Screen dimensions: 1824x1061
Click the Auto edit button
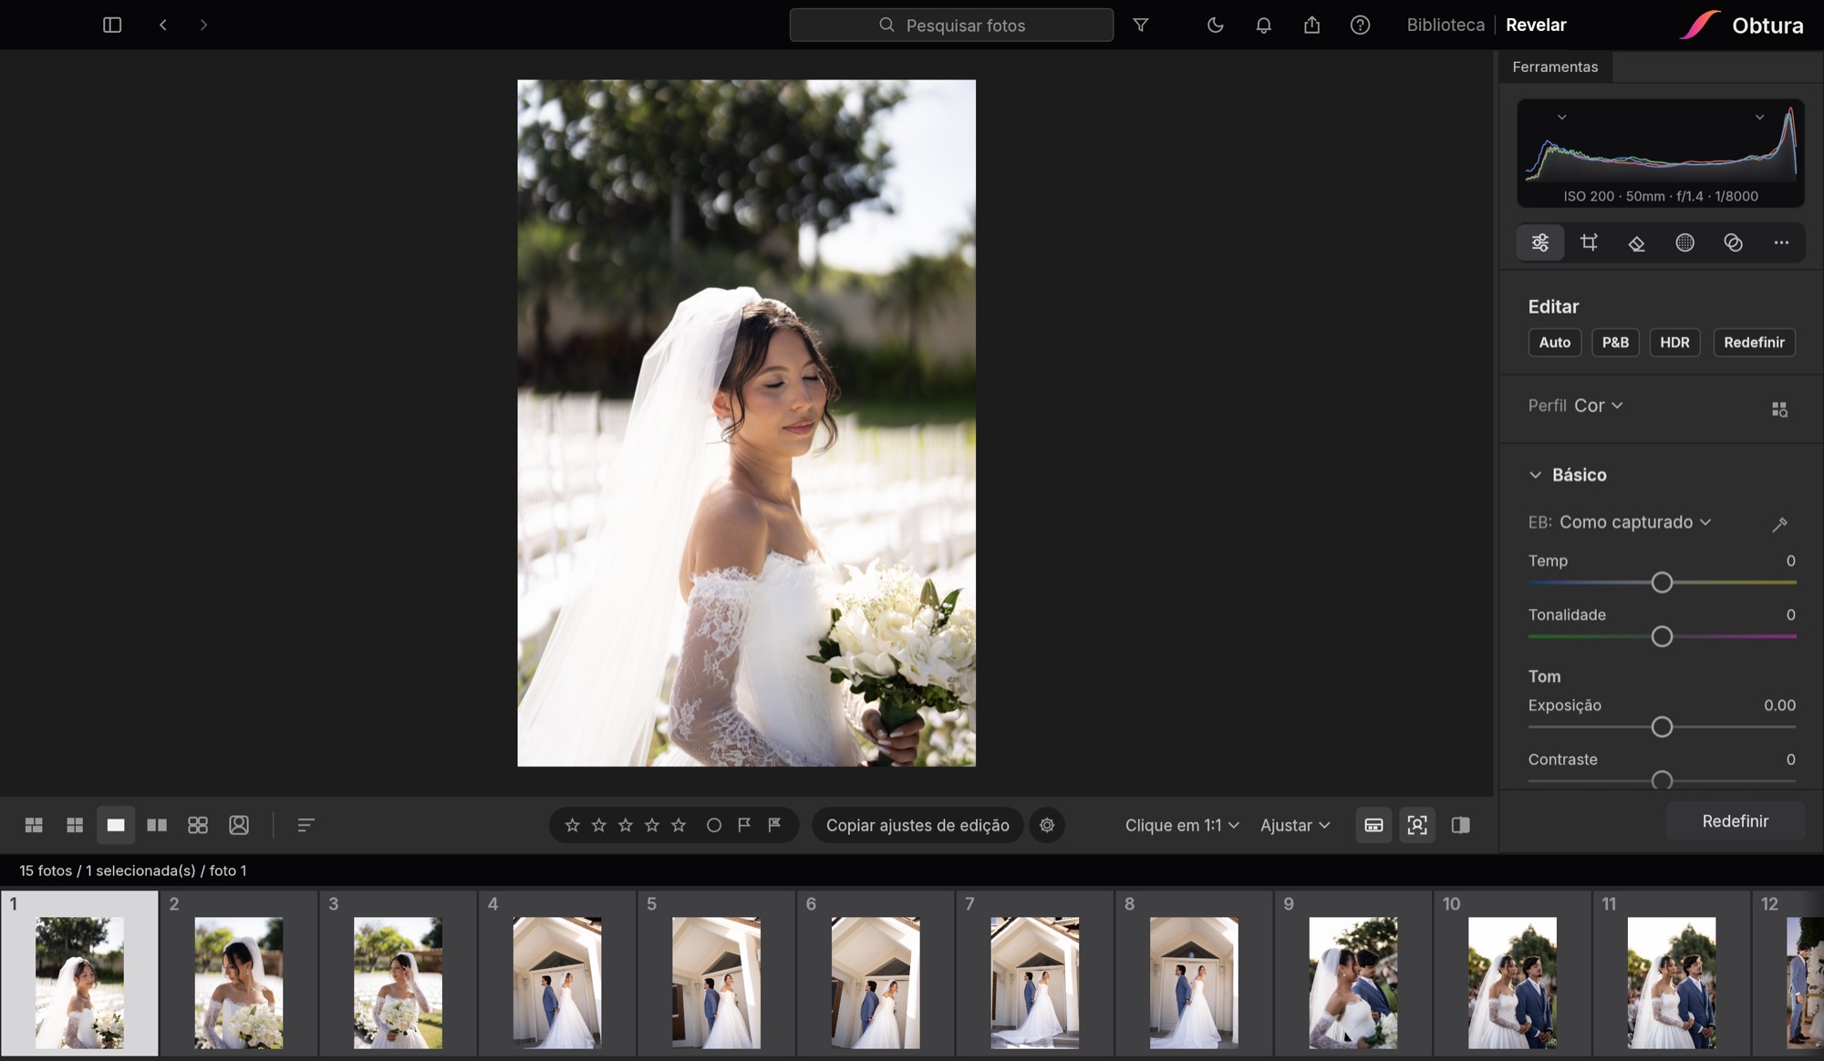[1555, 343]
